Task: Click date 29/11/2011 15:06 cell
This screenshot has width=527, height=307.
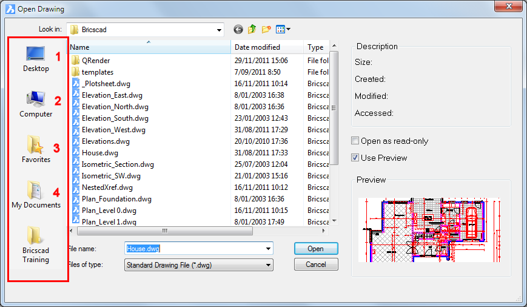Action: (261, 61)
